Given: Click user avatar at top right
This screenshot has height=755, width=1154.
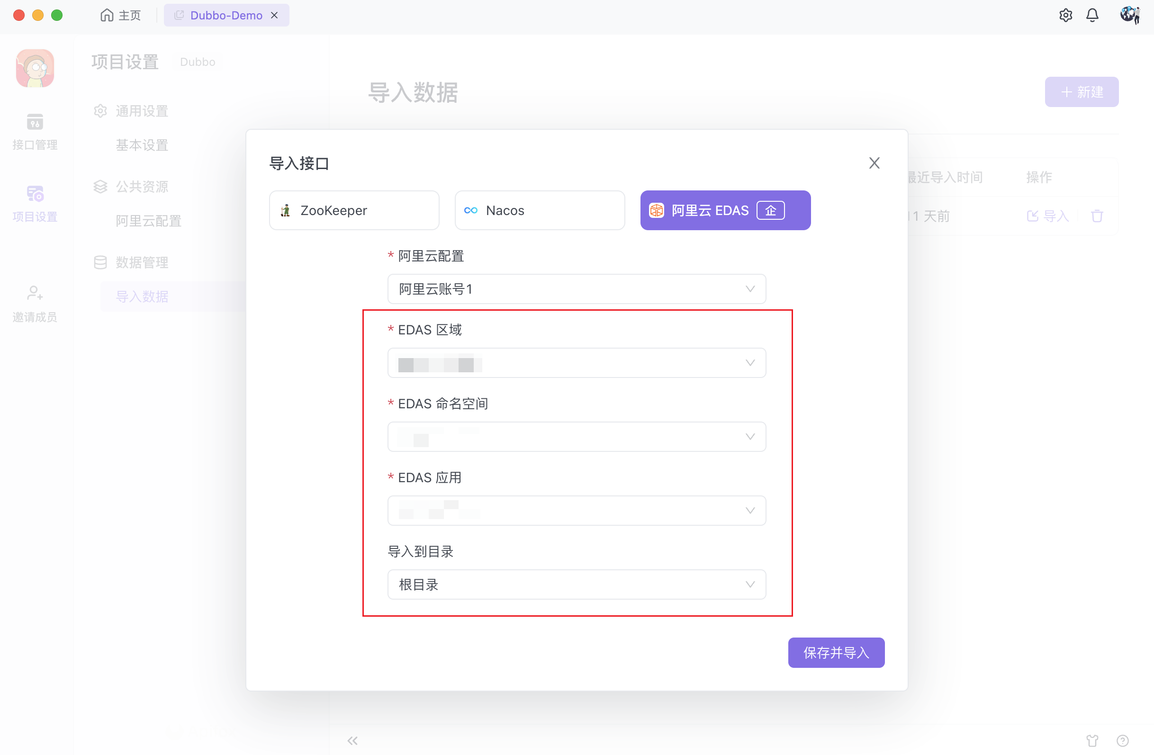Looking at the screenshot, I should pyautogui.click(x=1129, y=15).
